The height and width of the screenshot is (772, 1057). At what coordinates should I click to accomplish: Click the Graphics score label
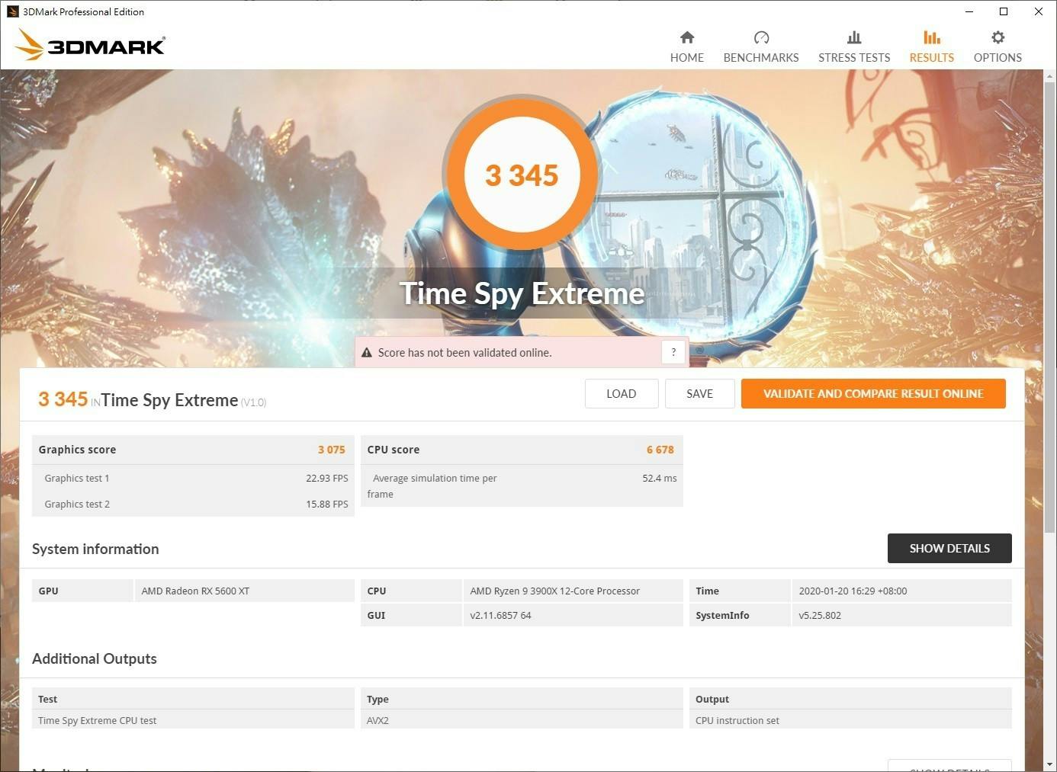[x=77, y=450]
